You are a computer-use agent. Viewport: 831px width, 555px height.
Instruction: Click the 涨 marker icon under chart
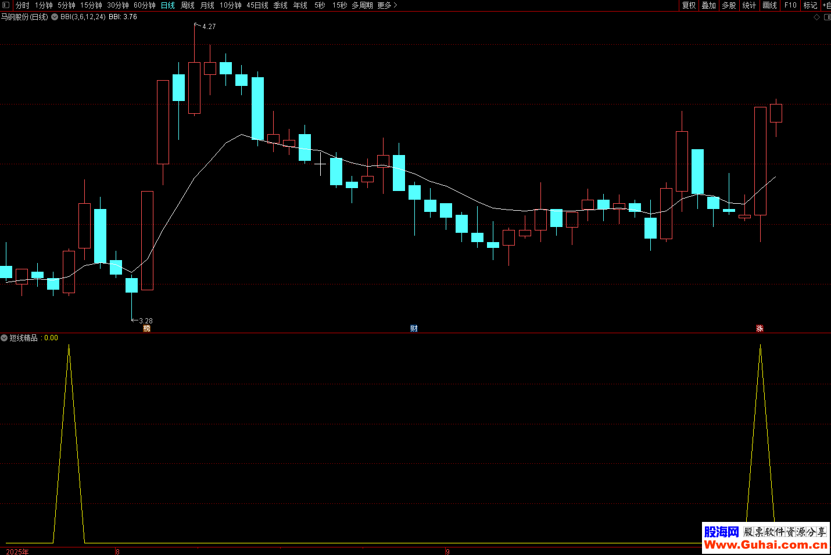click(760, 329)
